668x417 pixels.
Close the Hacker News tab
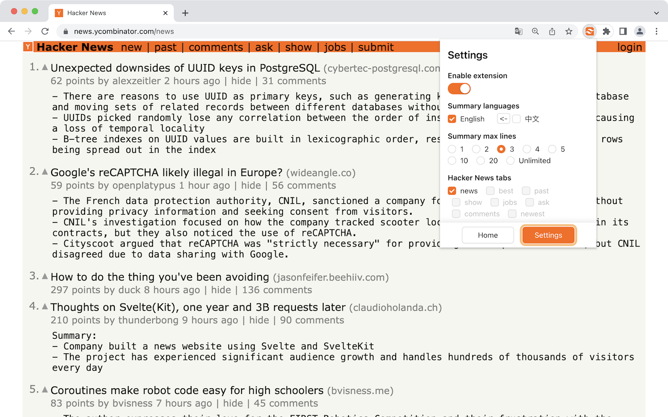pos(165,13)
